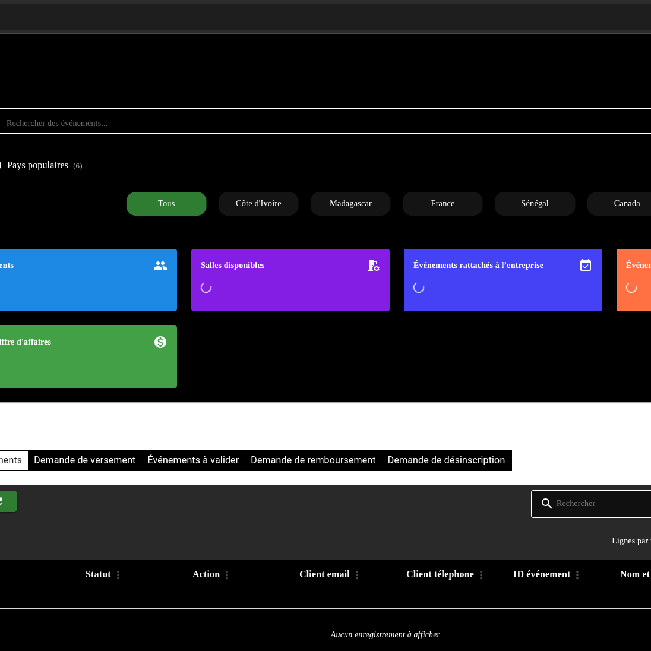The width and height of the screenshot is (651, 651).
Task: Go to the Demande de remboursement tab
Action: 313,460
